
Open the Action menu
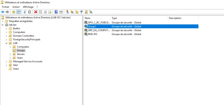16,7
